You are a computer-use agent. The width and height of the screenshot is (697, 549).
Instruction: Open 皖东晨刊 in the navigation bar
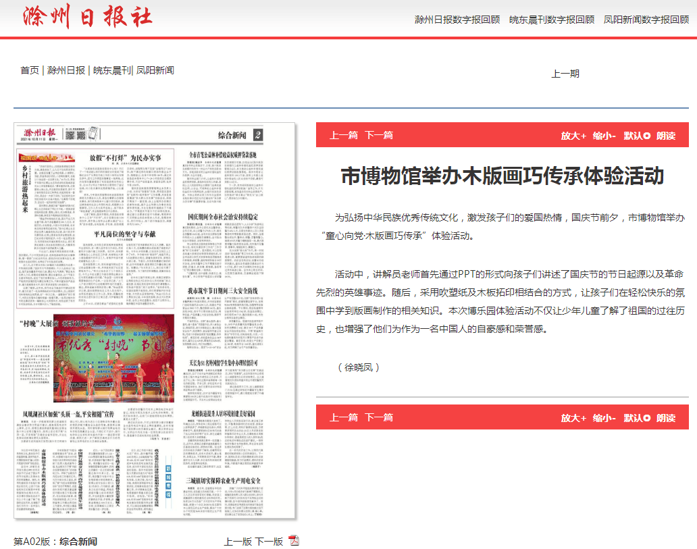tap(111, 70)
